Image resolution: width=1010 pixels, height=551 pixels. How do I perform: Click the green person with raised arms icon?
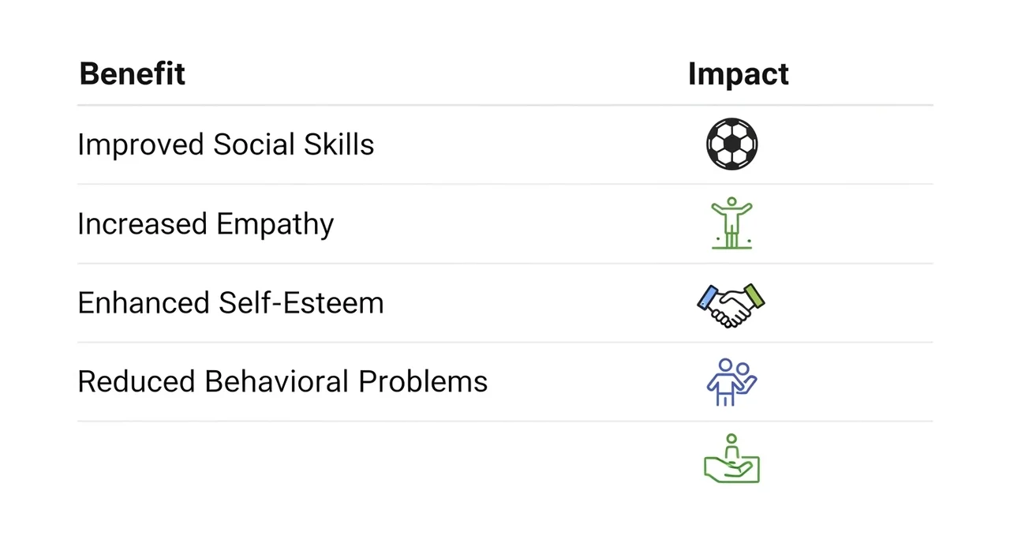731,223
